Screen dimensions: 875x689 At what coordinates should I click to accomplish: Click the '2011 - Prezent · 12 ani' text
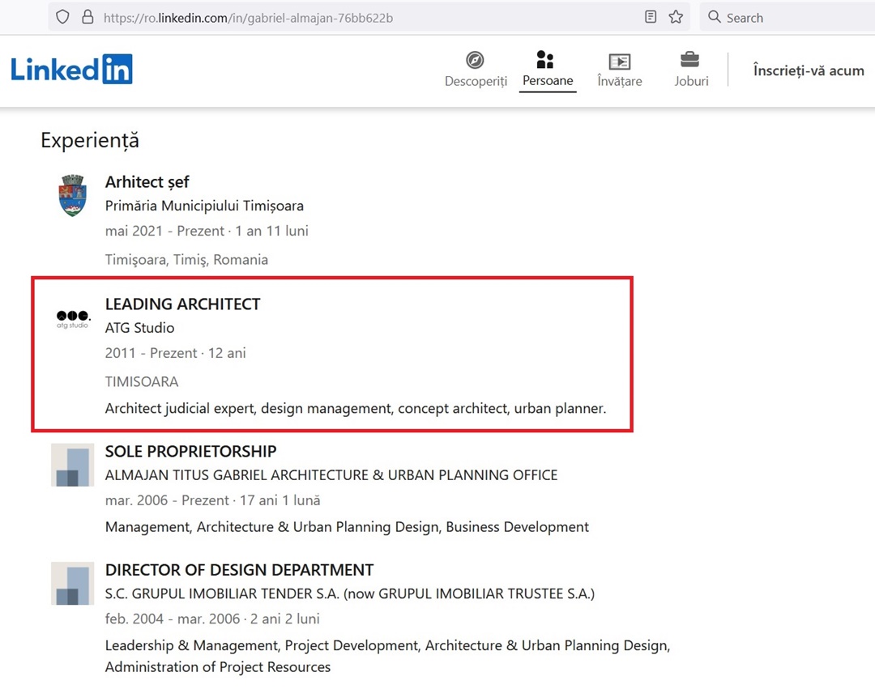coord(175,353)
